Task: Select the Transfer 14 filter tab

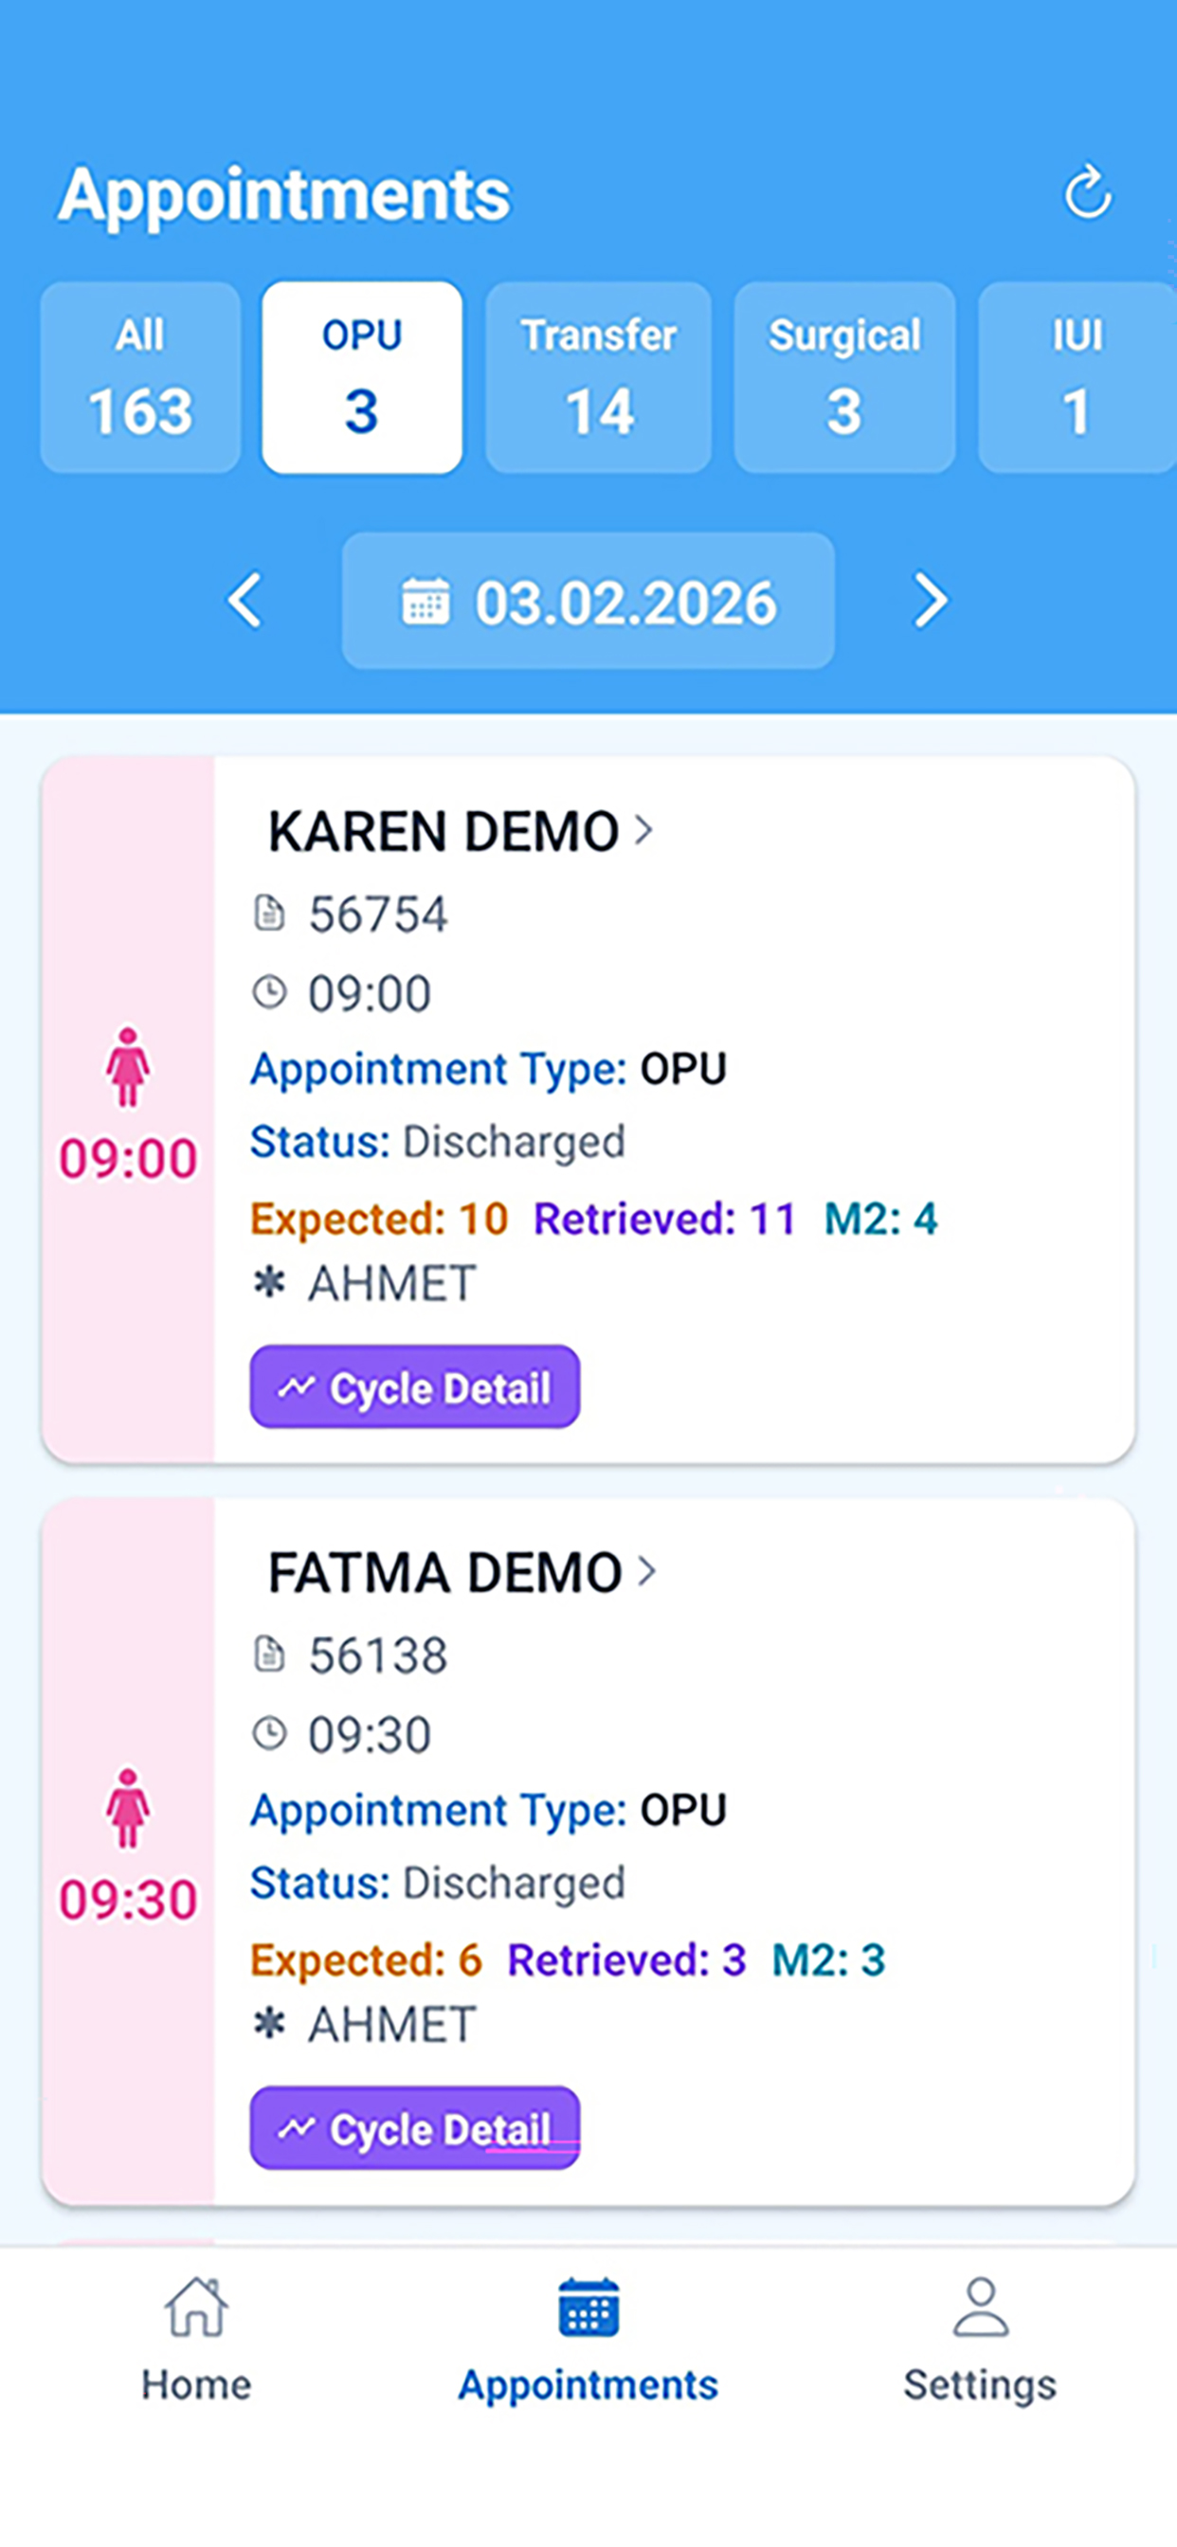Action: [598, 378]
